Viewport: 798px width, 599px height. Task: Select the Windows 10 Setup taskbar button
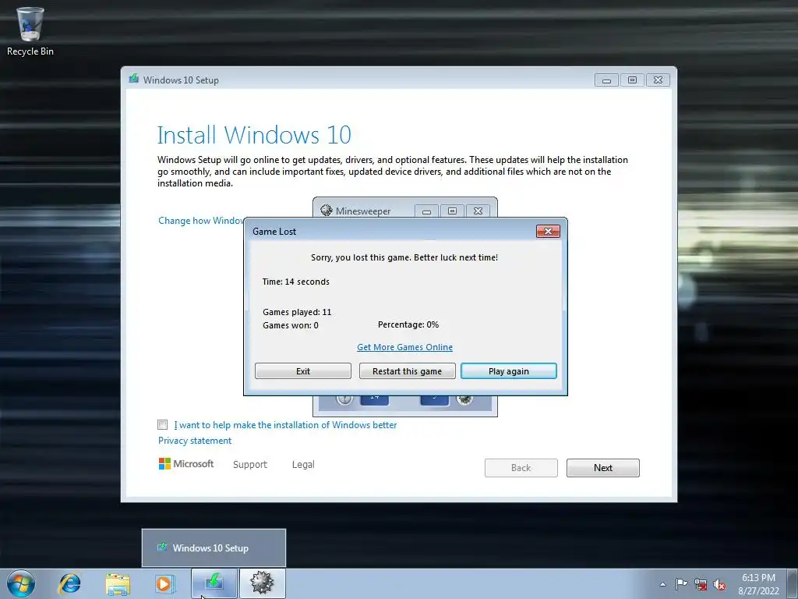click(x=214, y=583)
